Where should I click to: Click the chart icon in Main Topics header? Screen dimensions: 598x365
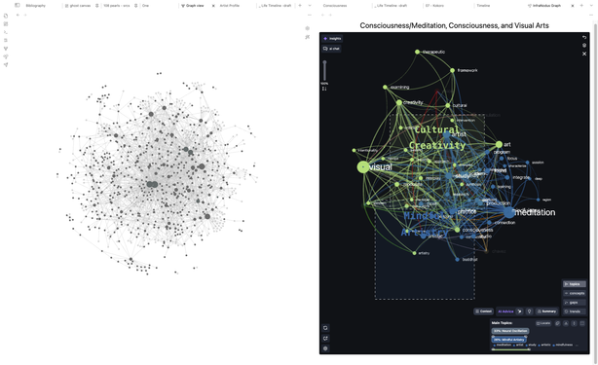coord(566,323)
